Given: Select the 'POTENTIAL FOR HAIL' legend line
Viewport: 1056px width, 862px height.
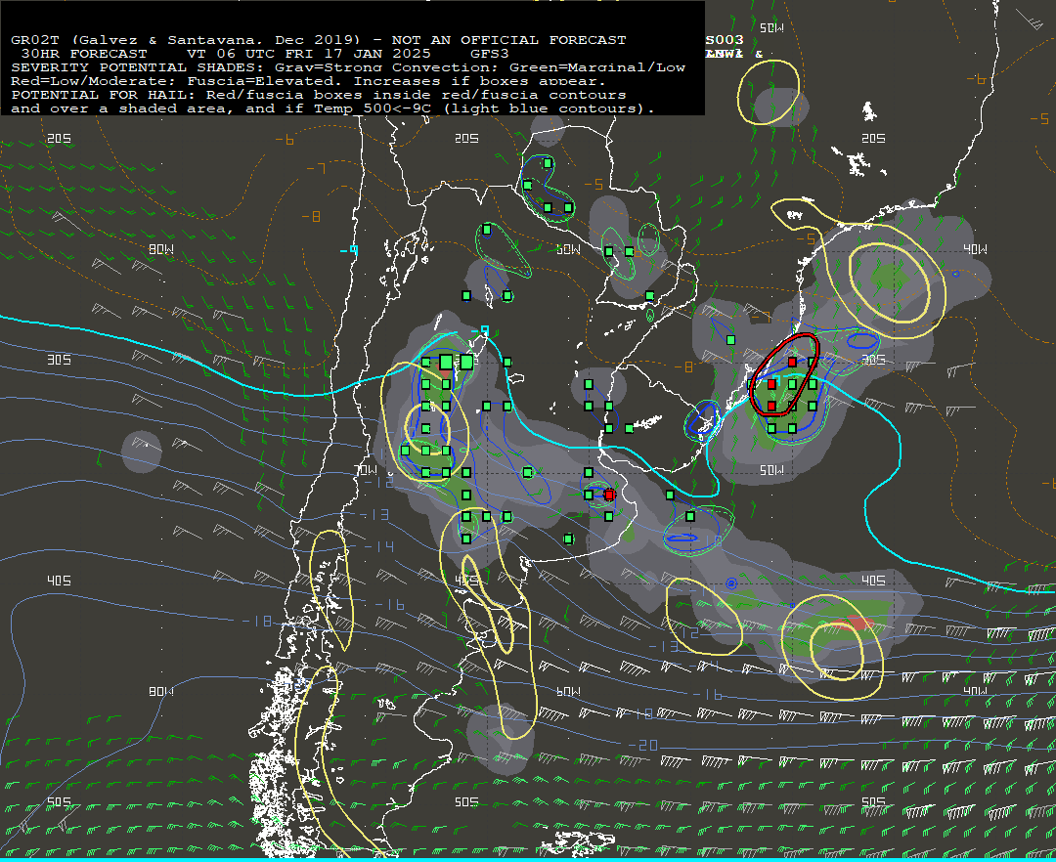Looking at the screenshot, I should click(x=319, y=95).
